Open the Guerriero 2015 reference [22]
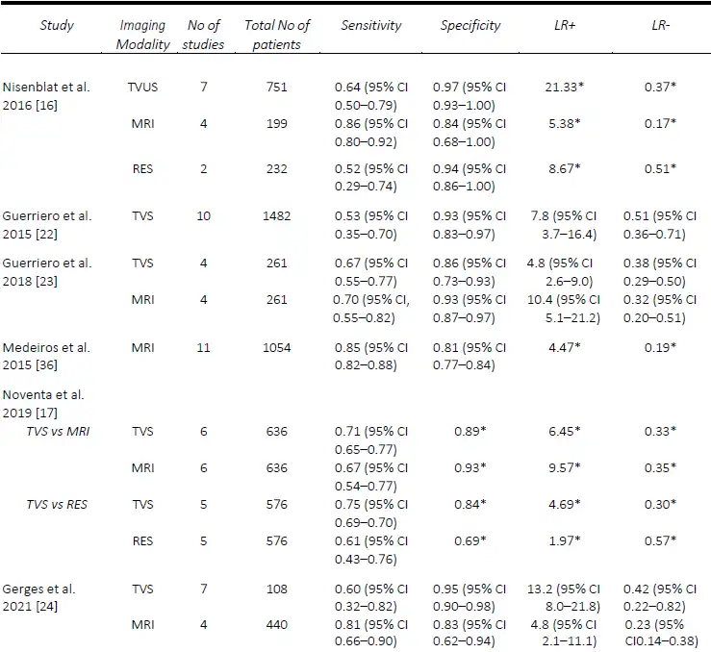The height and width of the screenshot is (652, 711). point(46,235)
